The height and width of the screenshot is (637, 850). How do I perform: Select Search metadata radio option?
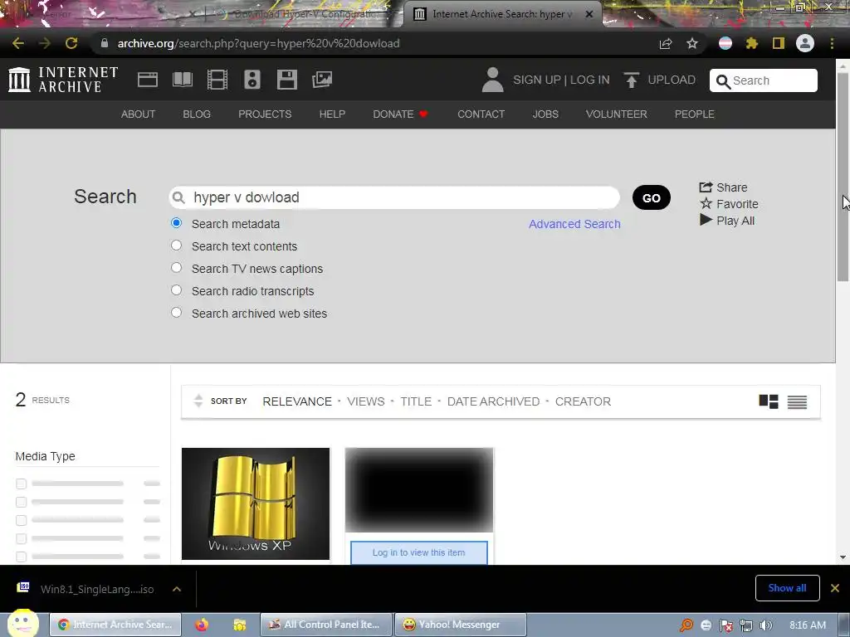(176, 223)
